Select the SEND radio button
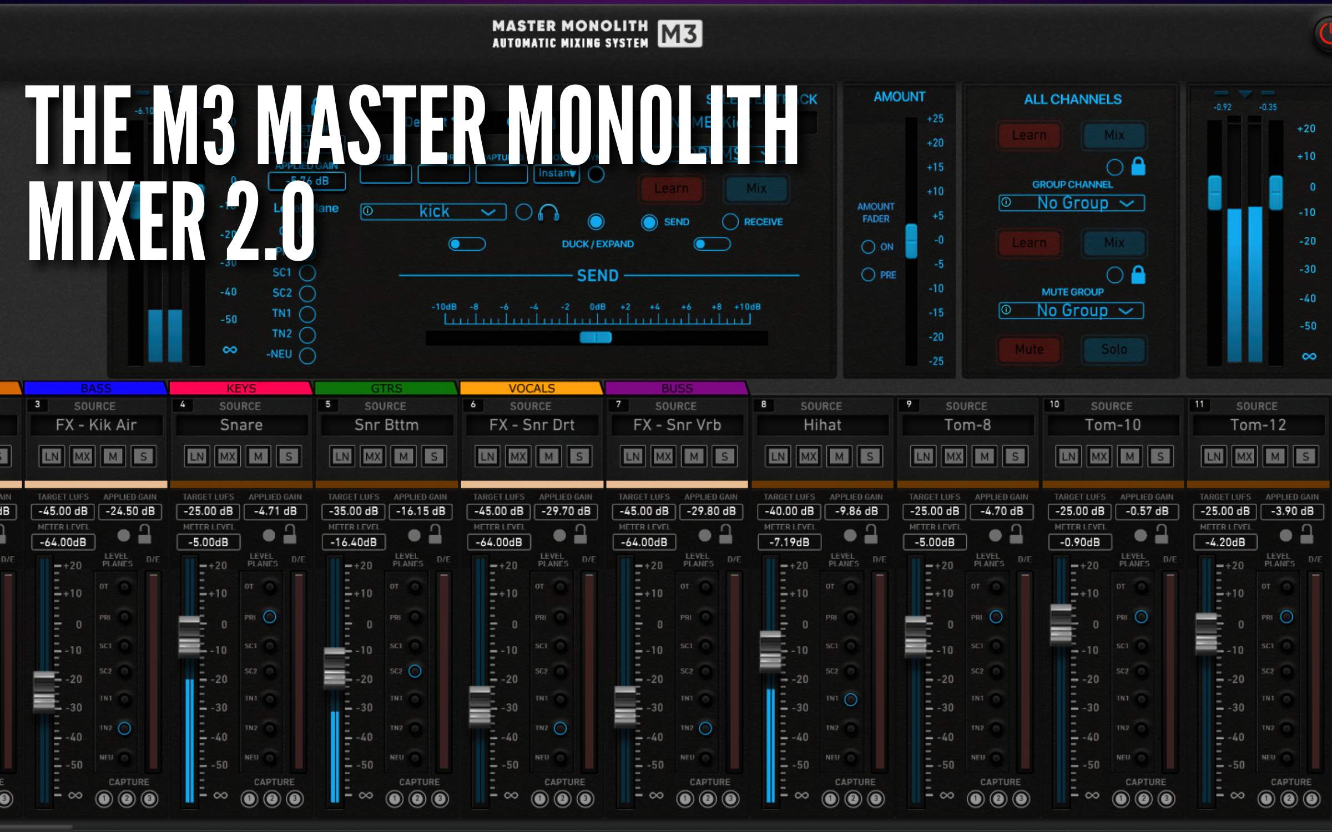 coord(649,222)
